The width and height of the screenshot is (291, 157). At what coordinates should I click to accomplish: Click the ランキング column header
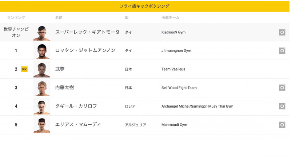pyautogui.click(x=16, y=17)
